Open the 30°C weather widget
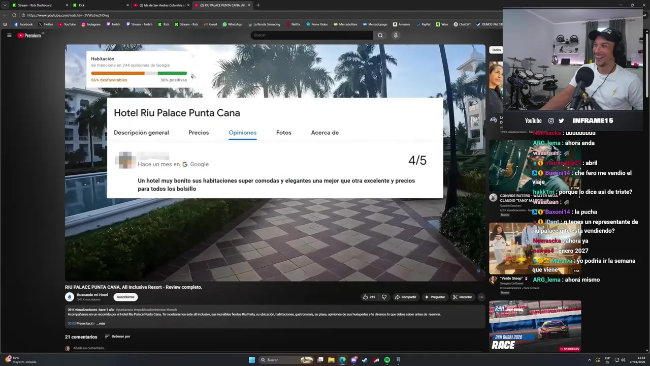This screenshot has width=650, height=366. pyautogui.click(x=20, y=360)
